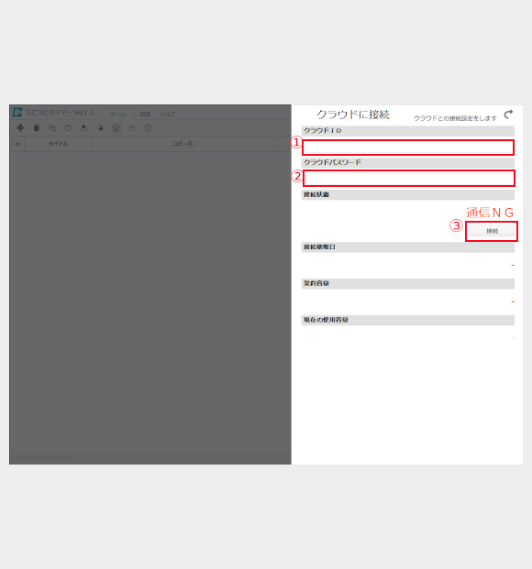The width and height of the screenshot is (532, 569).
Task: Click the power icon in toolbar
Action: pyautogui.click(x=68, y=127)
